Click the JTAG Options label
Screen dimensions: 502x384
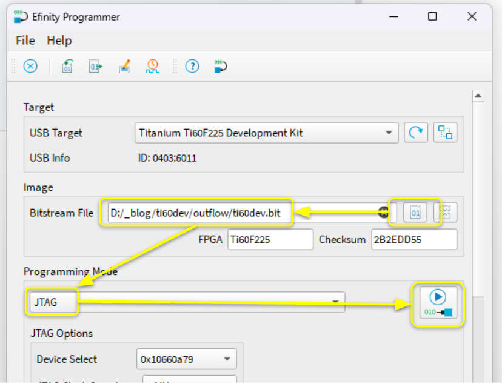[61, 334]
